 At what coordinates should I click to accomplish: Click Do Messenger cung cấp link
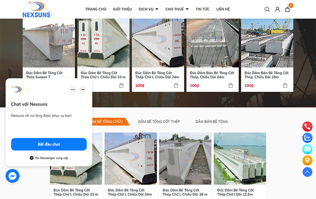click(49, 158)
